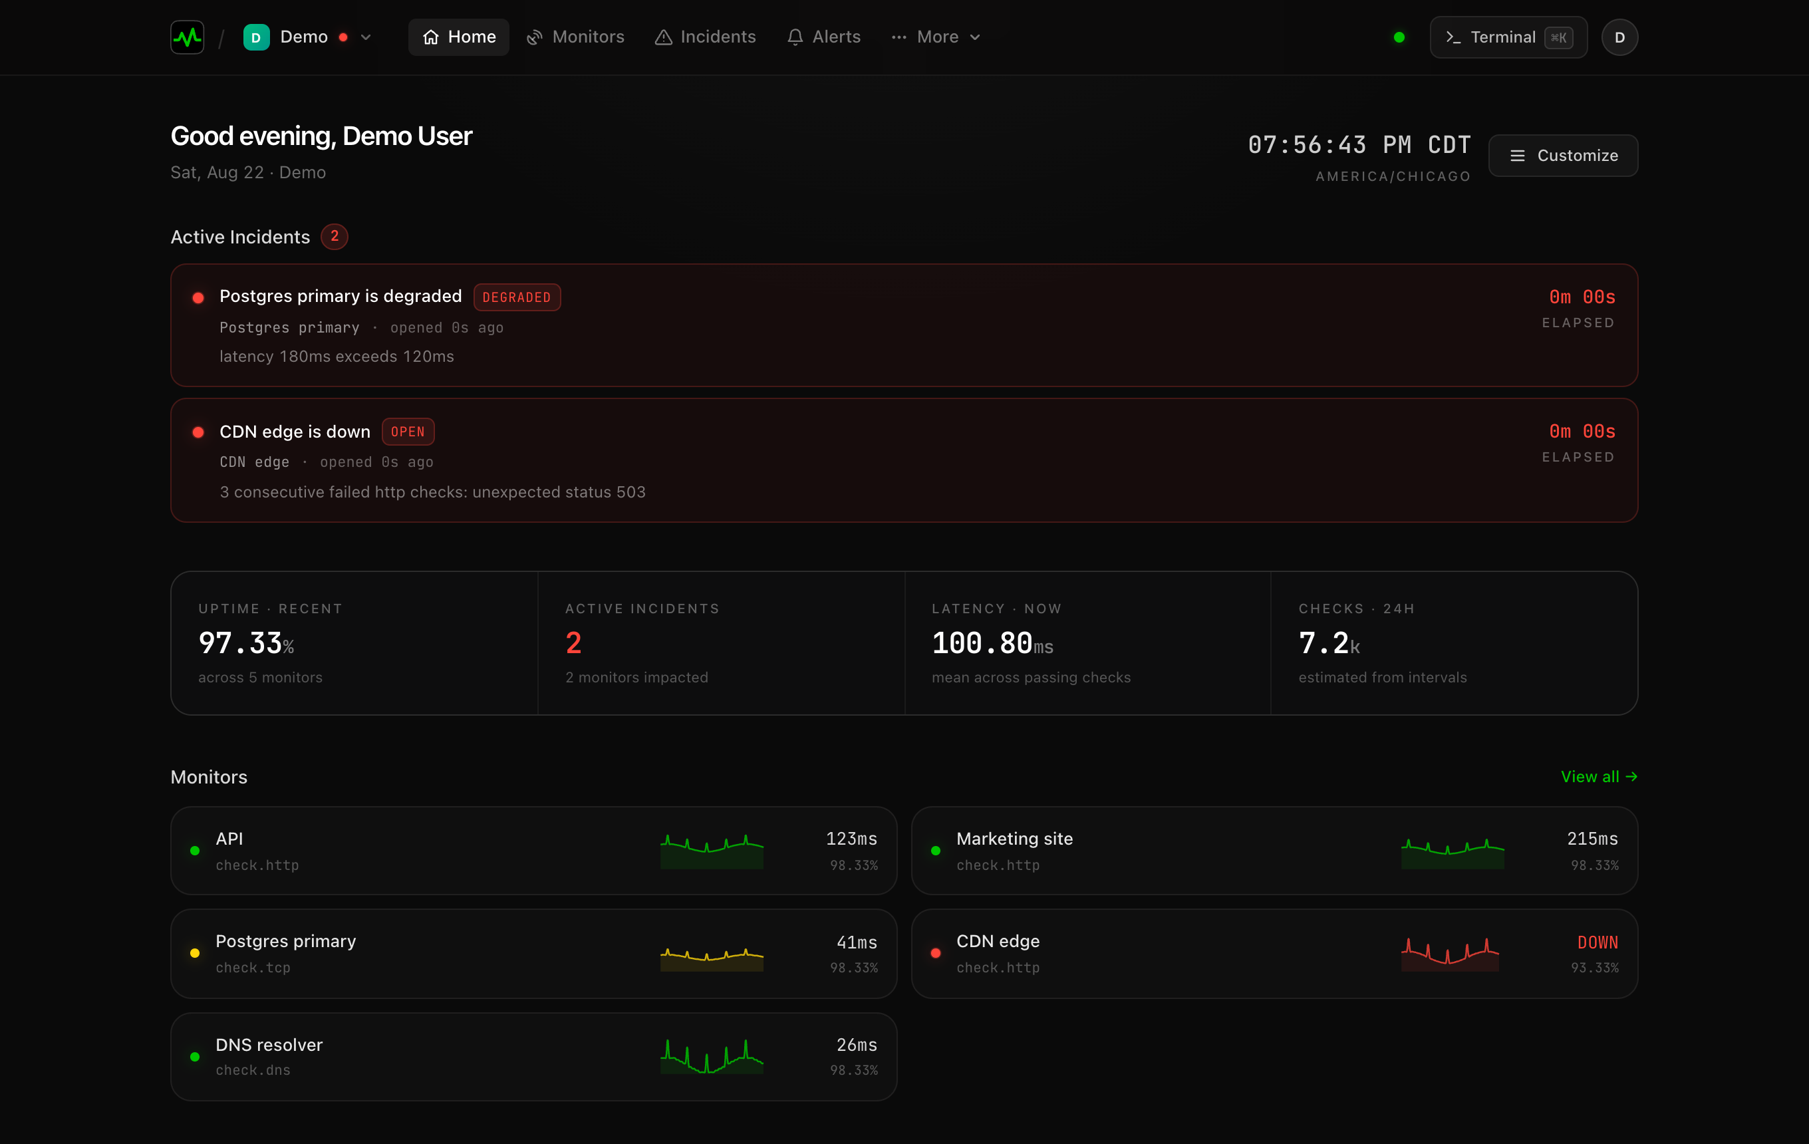Click the 41ms Postgres primary latency

pos(857,942)
